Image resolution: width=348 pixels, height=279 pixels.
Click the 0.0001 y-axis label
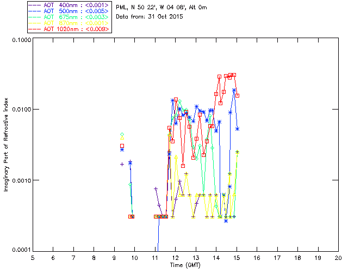click(21, 250)
